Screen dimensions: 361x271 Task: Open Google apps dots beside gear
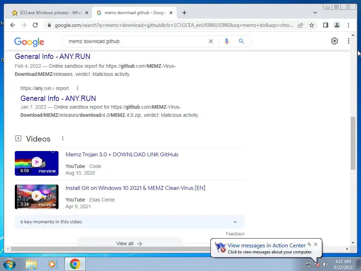click(349, 41)
